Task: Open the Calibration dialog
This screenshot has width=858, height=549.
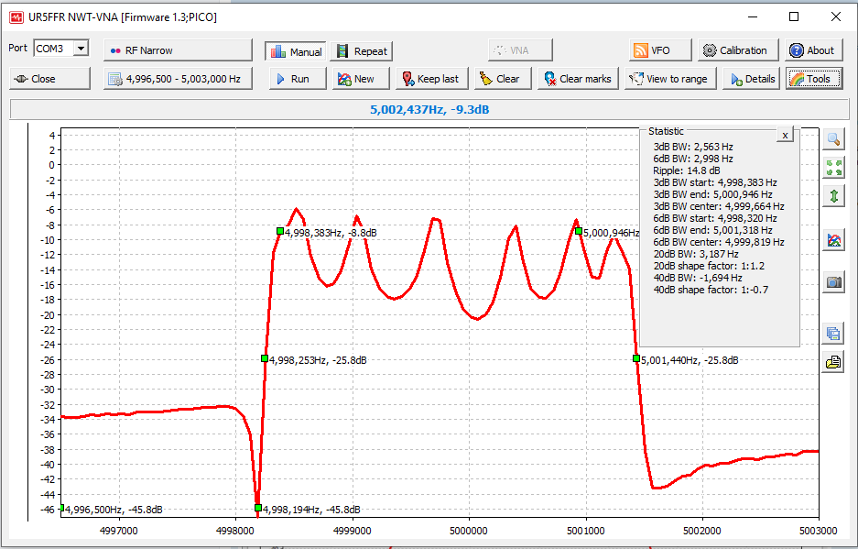Action: pyautogui.click(x=734, y=50)
